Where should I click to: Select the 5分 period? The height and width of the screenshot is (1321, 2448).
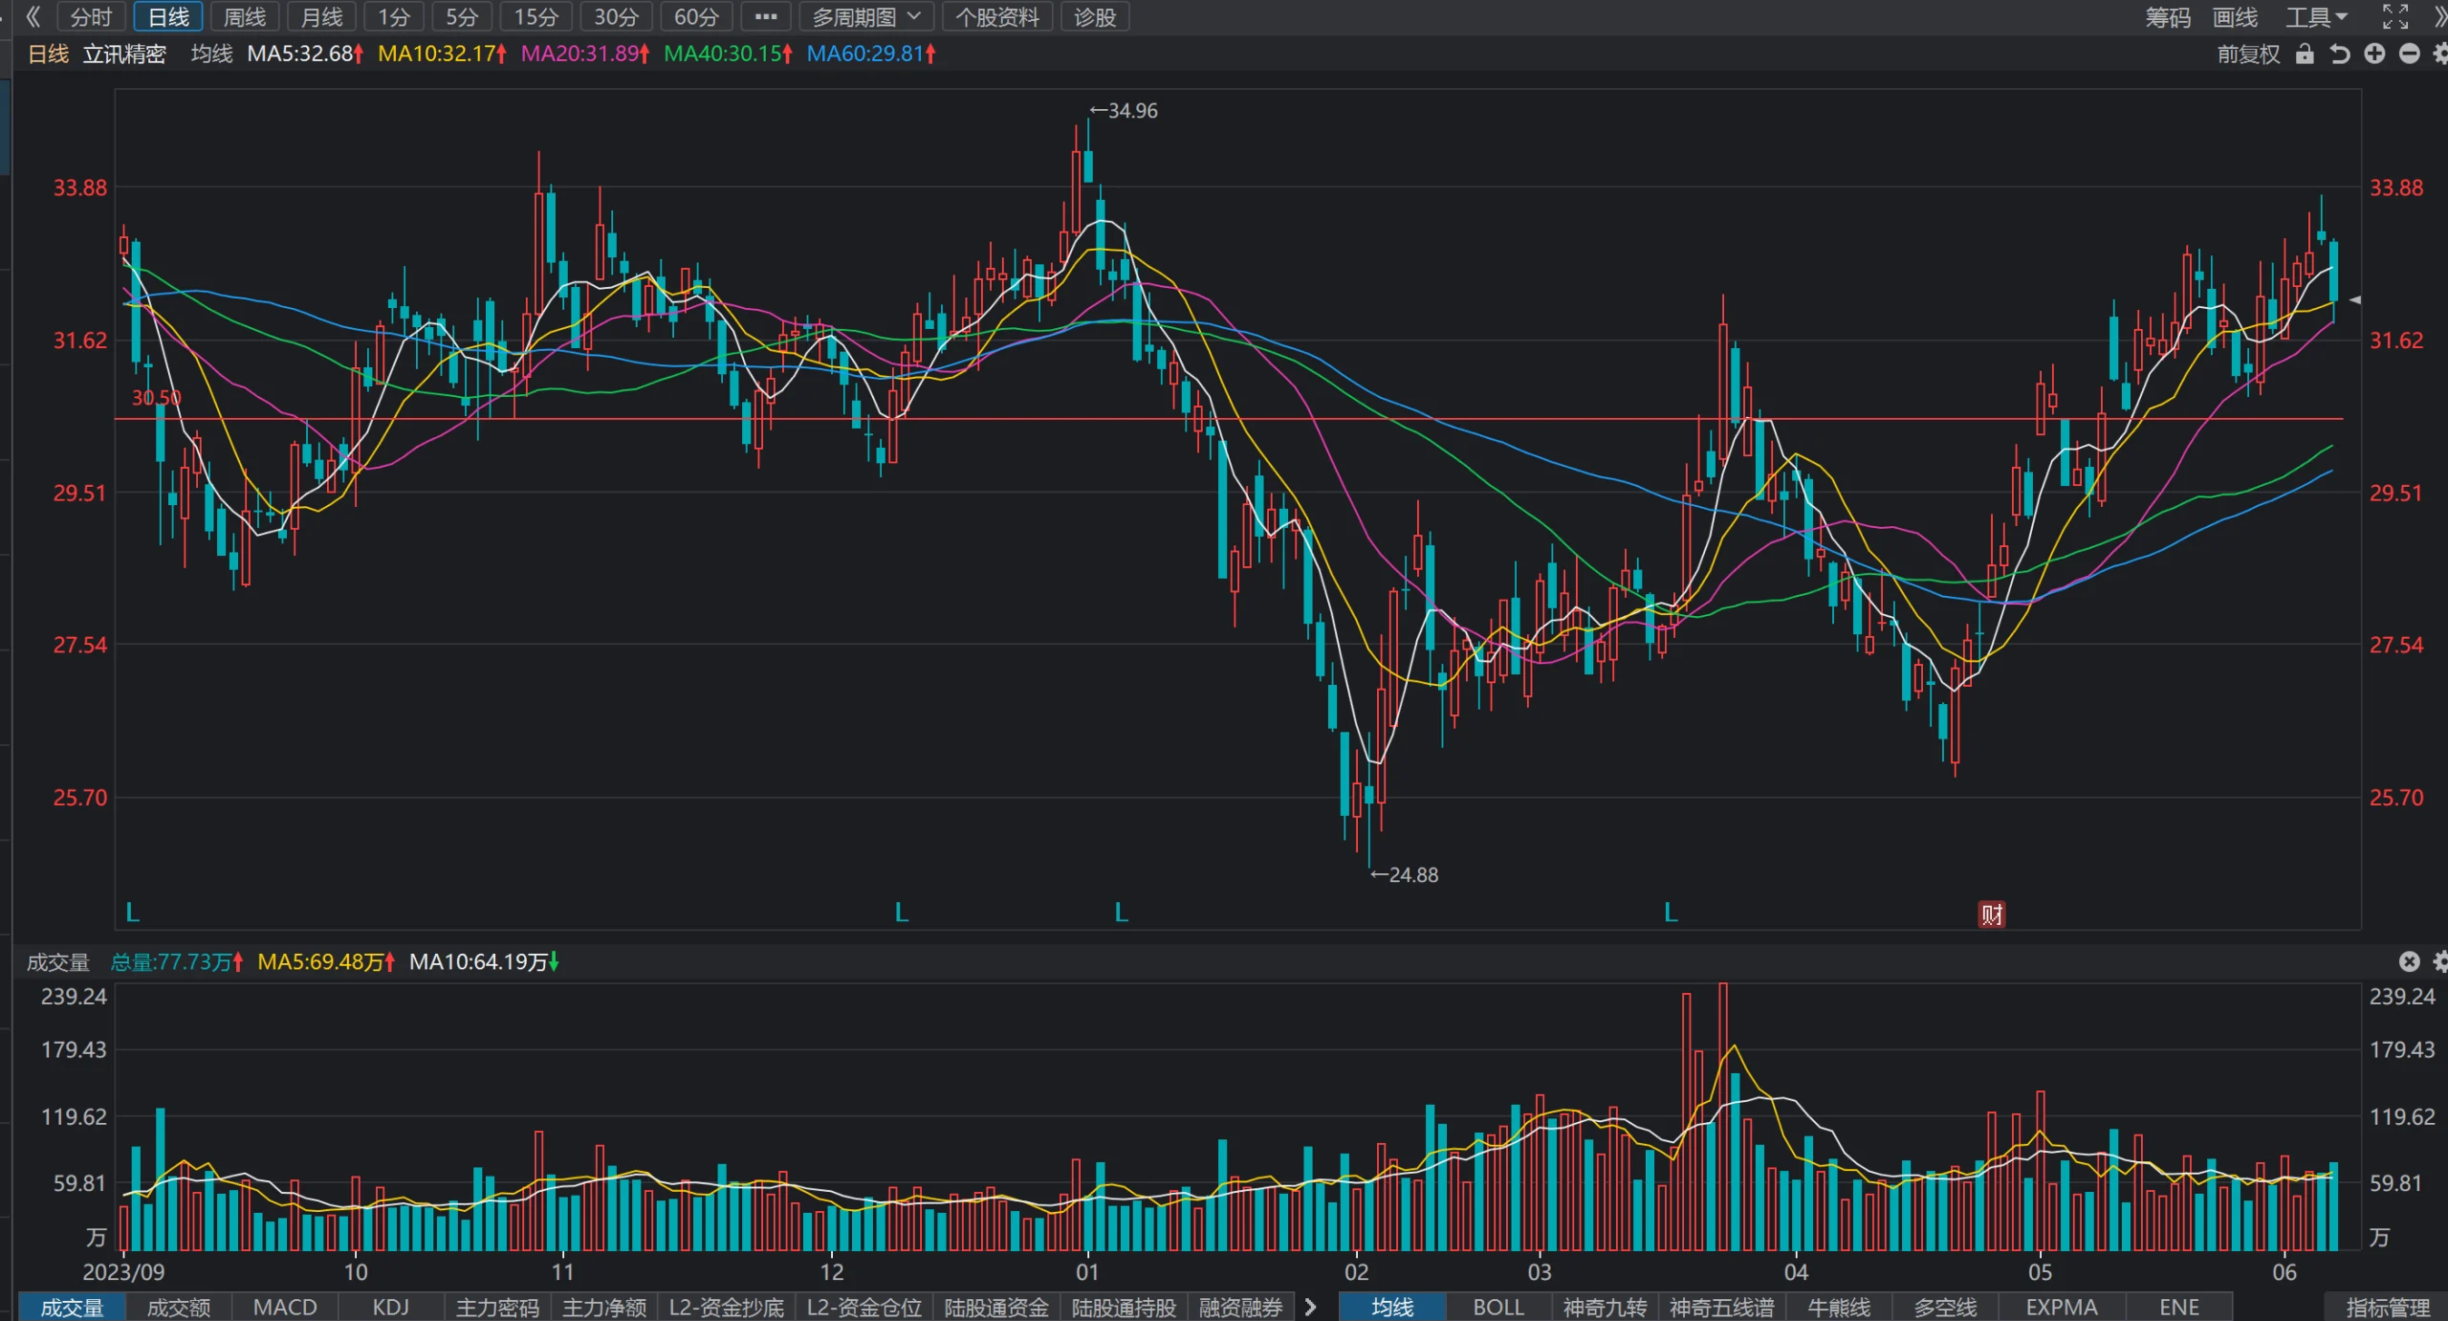(x=462, y=16)
